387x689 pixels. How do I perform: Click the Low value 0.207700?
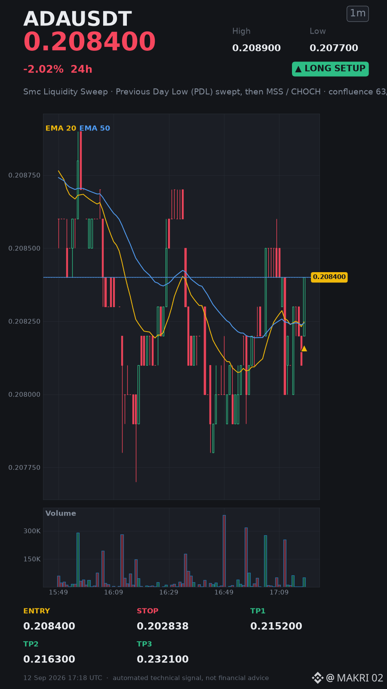(x=334, y=48)
